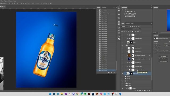Screen dimensions: 170x96
Task: Delete current state in History panel
Action: [114, 73]
